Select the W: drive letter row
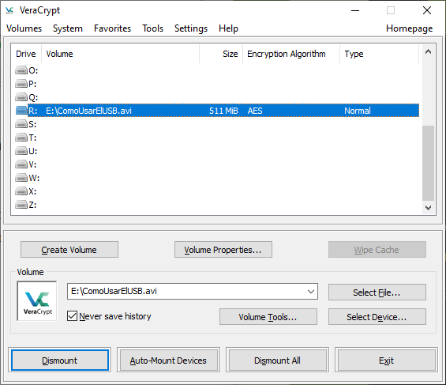Viewport: 446px width, 385px height. click(x=34, y=178)
